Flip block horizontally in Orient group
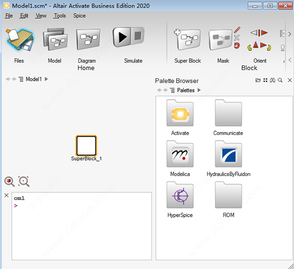 [x=259, y=33]
